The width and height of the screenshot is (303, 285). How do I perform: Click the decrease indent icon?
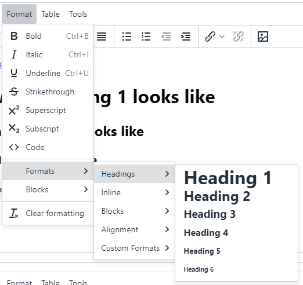tap(166, 36)
